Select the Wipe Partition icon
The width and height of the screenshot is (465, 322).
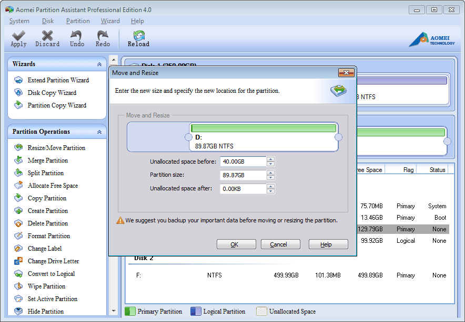coord(18,286)
